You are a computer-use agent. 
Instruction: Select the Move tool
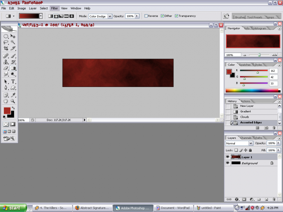pos(13,36)
